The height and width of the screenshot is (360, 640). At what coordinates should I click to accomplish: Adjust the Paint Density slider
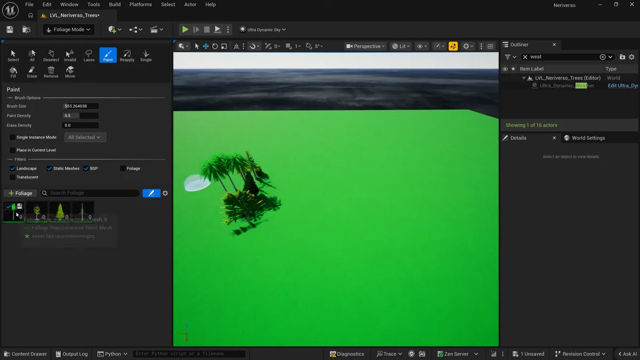(81, 116)
